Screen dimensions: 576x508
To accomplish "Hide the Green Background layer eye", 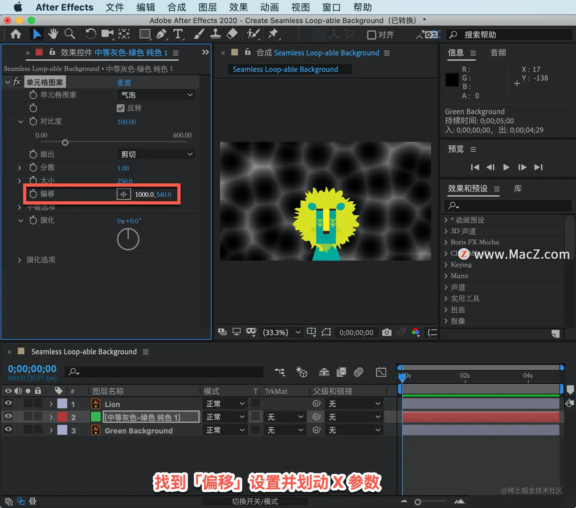I will click(8, 430).
